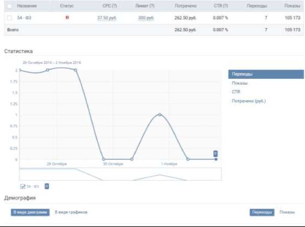Click the filled final data point at chart end

216,159
